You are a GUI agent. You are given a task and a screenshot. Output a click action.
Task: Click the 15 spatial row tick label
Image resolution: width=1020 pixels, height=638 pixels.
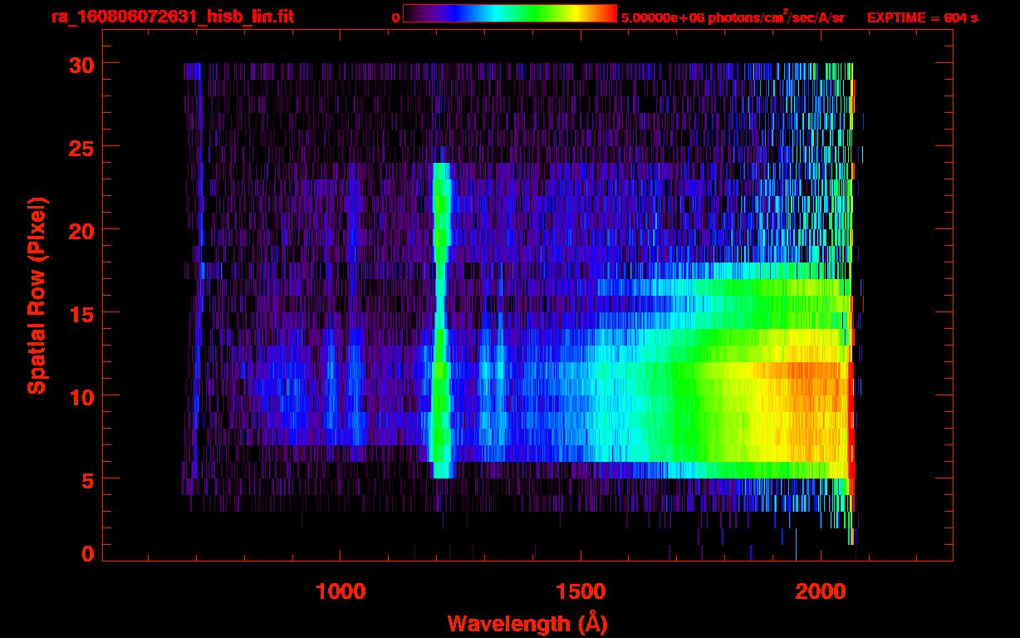pos(82,313)
